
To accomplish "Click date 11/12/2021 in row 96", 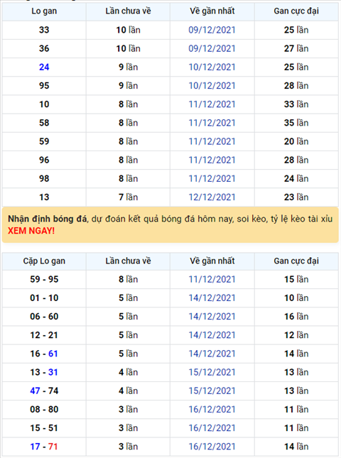I will point(212,160).
